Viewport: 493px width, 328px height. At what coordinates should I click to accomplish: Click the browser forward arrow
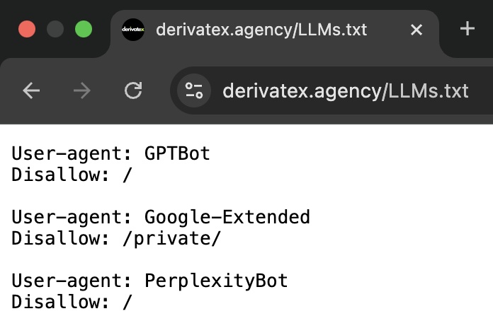tap(82, 90)
